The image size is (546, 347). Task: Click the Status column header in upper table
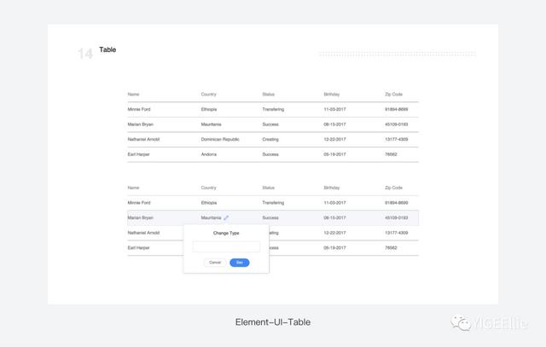pos(269,95)
